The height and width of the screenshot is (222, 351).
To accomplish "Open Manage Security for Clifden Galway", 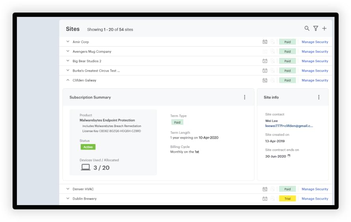I will [x=315, y=80].
